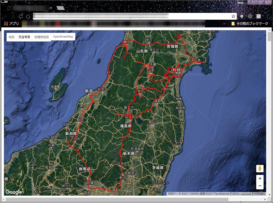The width and height of the screenshot is (273, 203).
Task: Toggle the 20 km map scale
Action: [242, 194]
